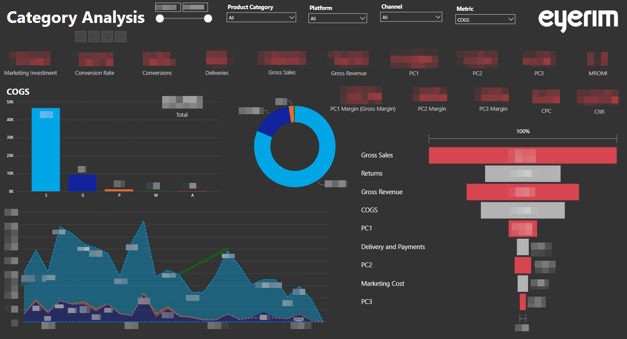Click the Gross Sales funnel bar
The width and height of the screenshot is (627, 339).
coord(523,155)
